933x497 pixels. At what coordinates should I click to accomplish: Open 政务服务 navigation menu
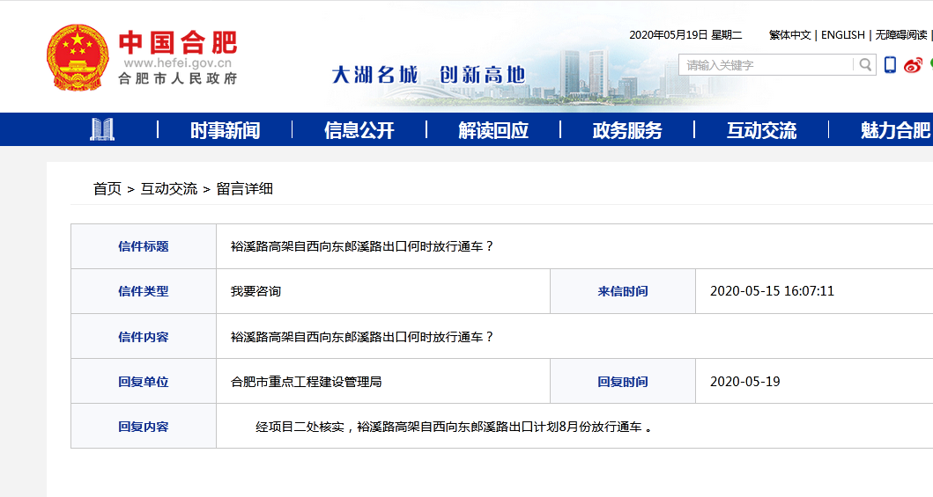[627, 130]
